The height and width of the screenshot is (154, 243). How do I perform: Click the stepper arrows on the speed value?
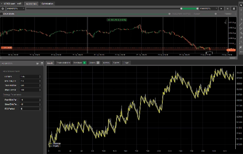[235, 14]
